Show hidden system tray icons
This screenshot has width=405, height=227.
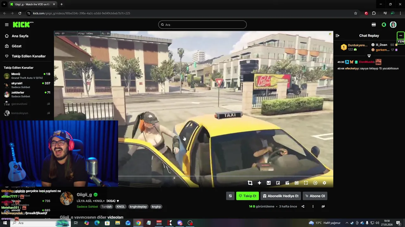click(x=347, y=223)
